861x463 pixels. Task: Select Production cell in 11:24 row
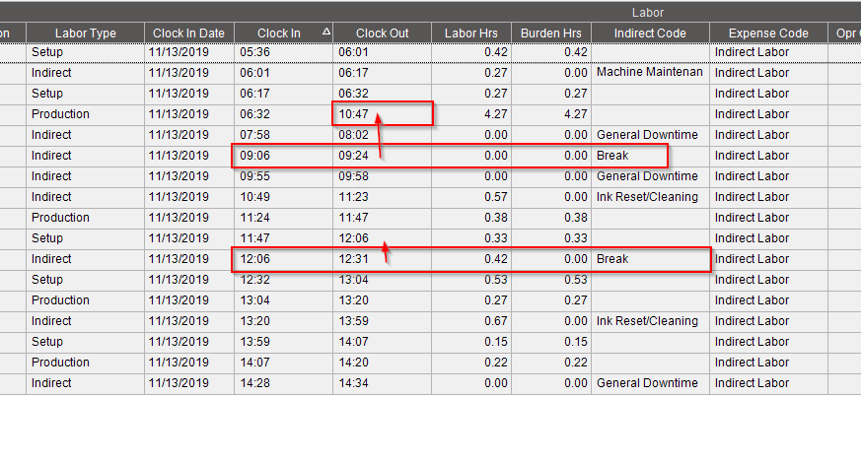[85, 218]
